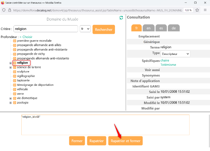Click the Critère search input field
Viewport: 210px width, 151px height.
[x=46, y=29]
